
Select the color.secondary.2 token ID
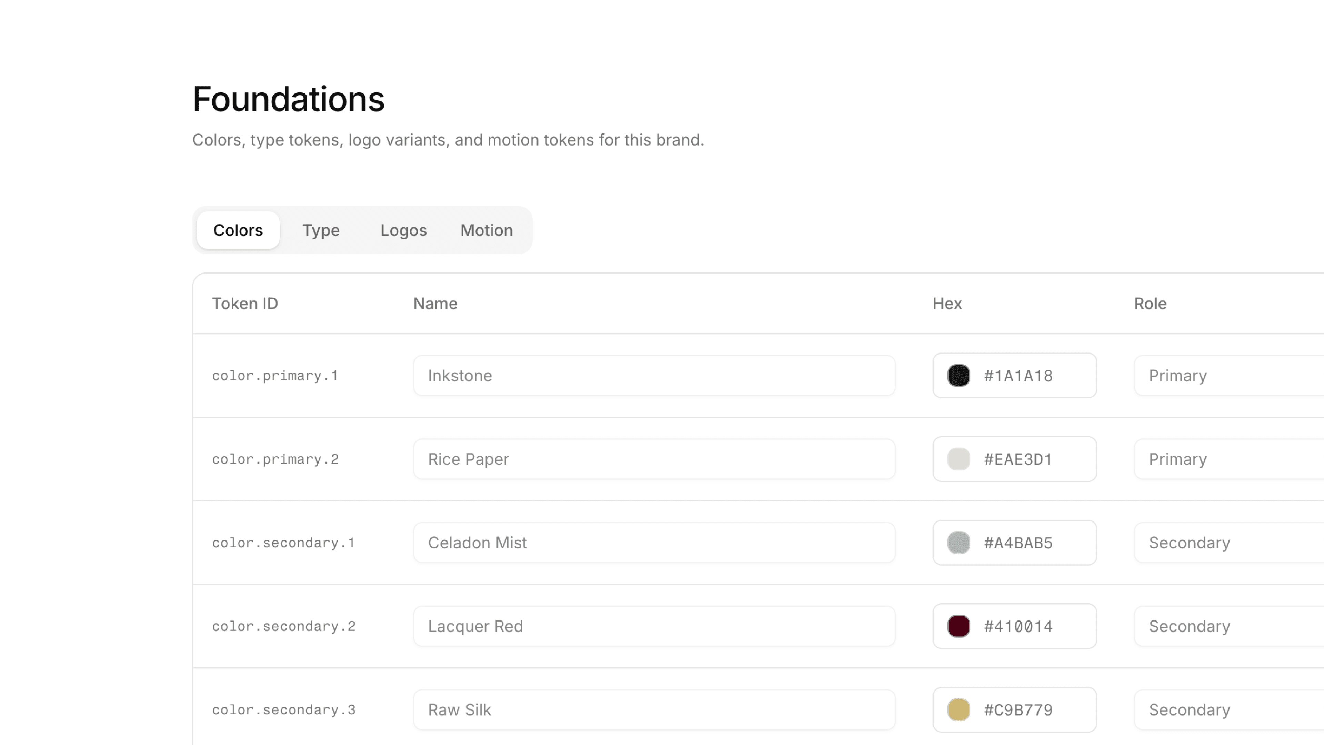click(x=284, y=626)
